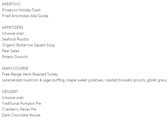This screenshot has width=168, height=120.
Task: Click 'giblet gravy' at line end
Action: [157, 80]
